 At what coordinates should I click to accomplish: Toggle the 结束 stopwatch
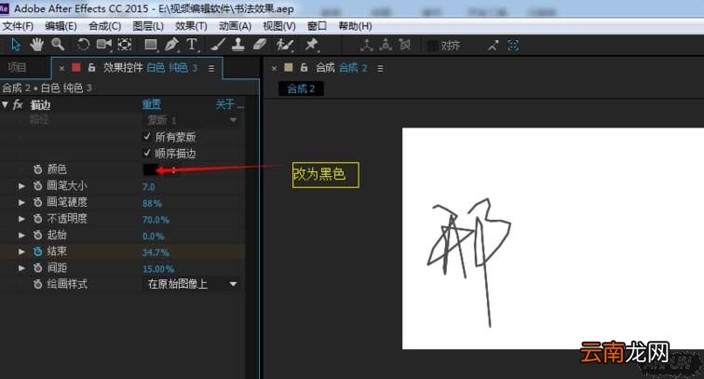37,251
